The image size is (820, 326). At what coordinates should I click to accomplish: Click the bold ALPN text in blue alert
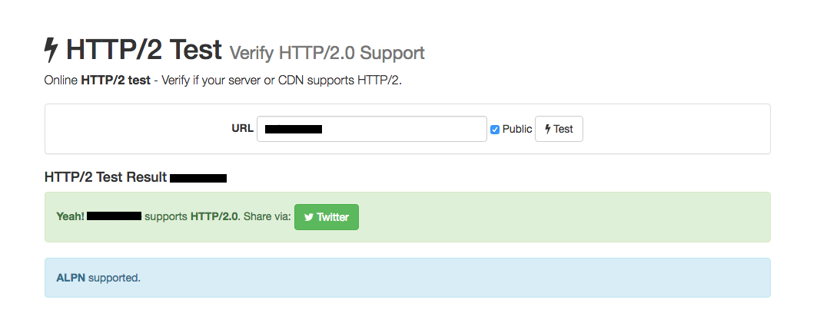click(71, 278)
